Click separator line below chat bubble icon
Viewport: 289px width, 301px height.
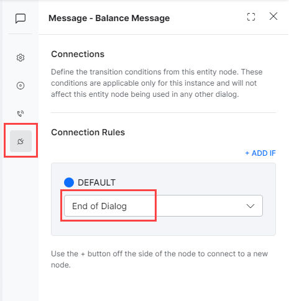tap(21, 34)
